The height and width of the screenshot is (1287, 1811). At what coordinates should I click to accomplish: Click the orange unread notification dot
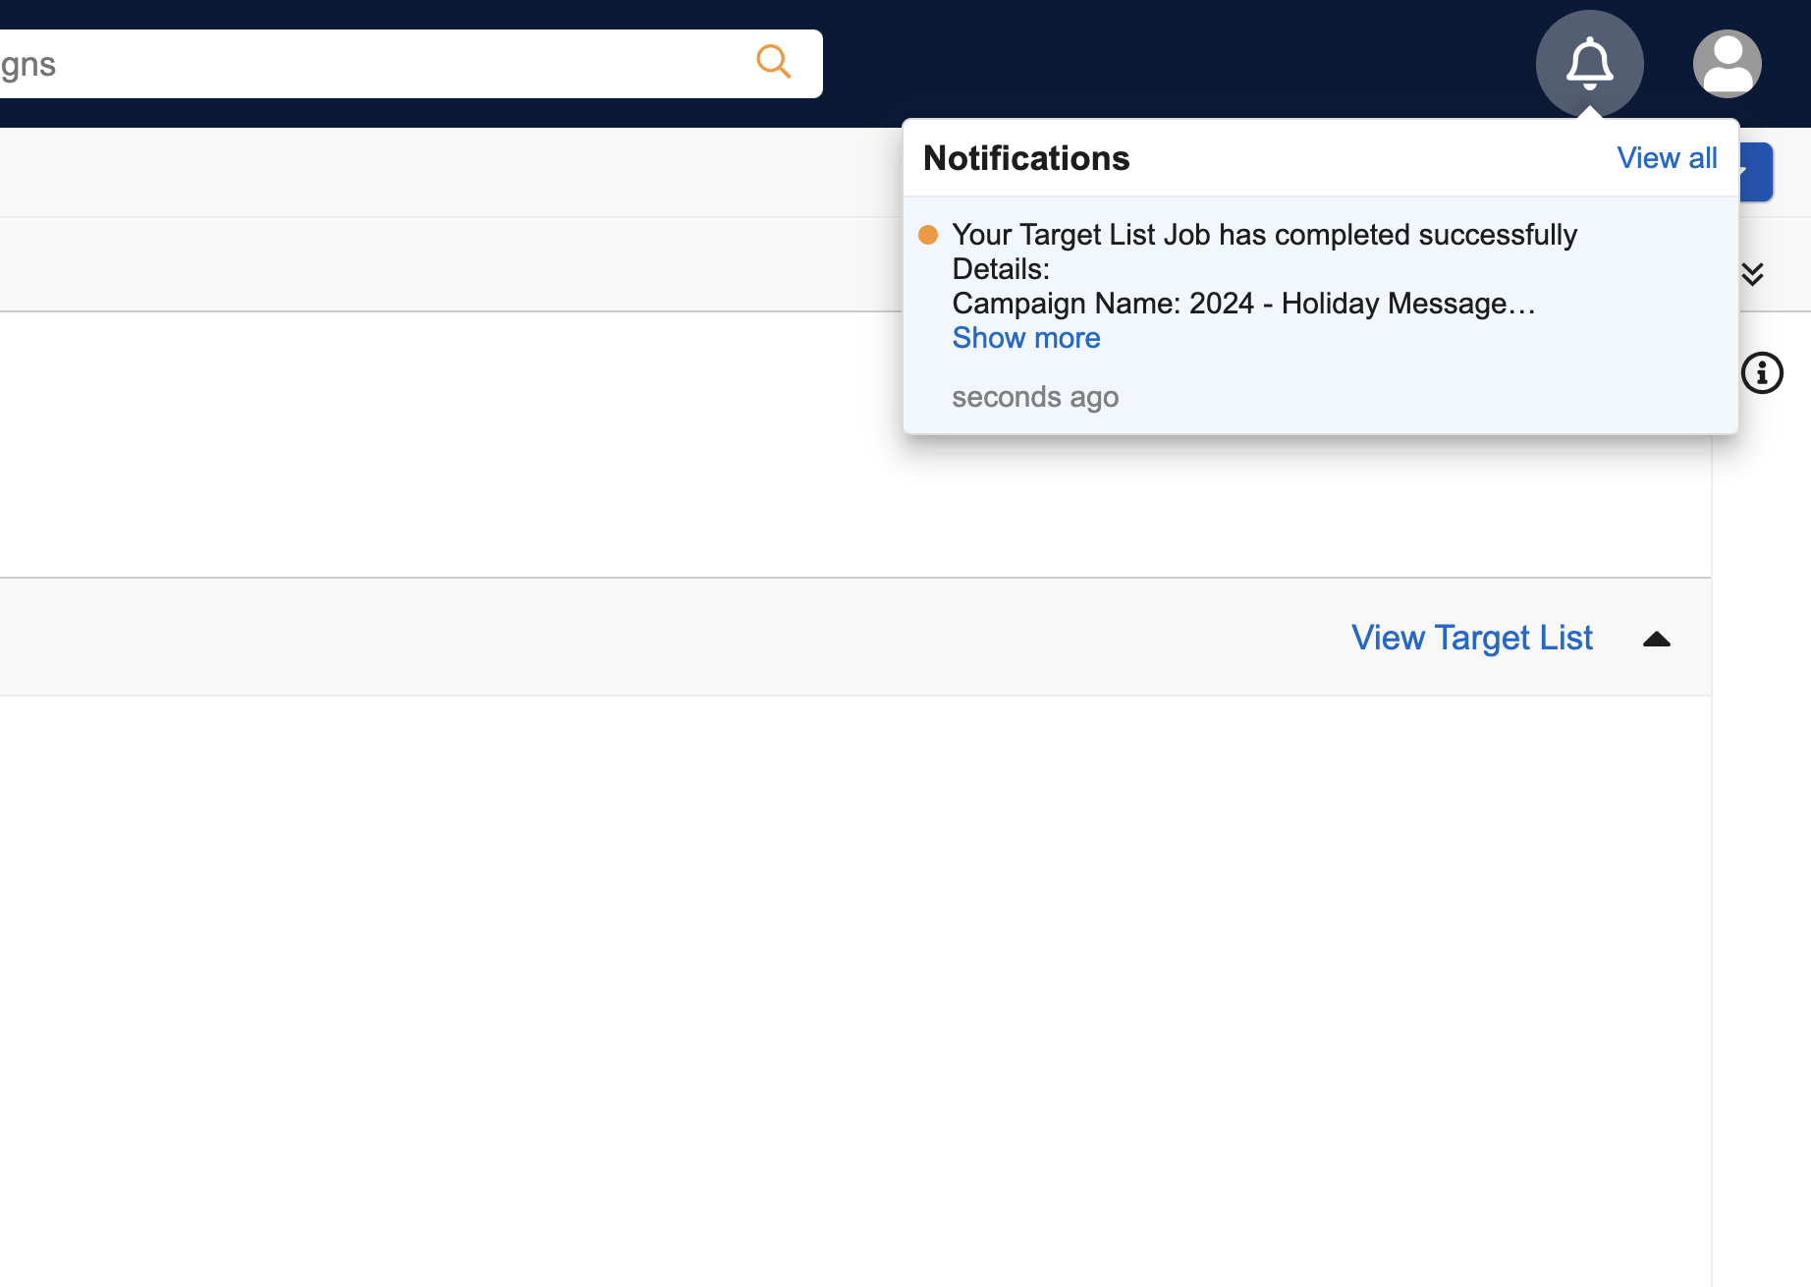tap(928, 235)
